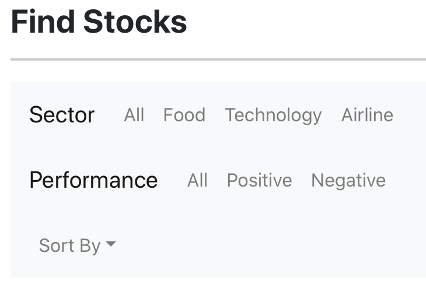Click the Sector label
The width and height of the screenshot is (426, 288).
(62, 115)
